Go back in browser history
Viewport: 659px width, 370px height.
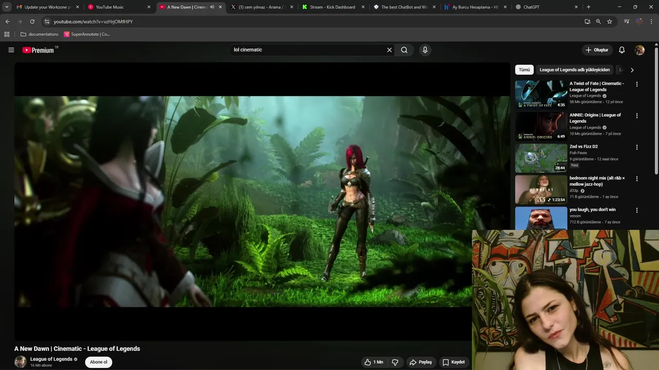[7, 22]
